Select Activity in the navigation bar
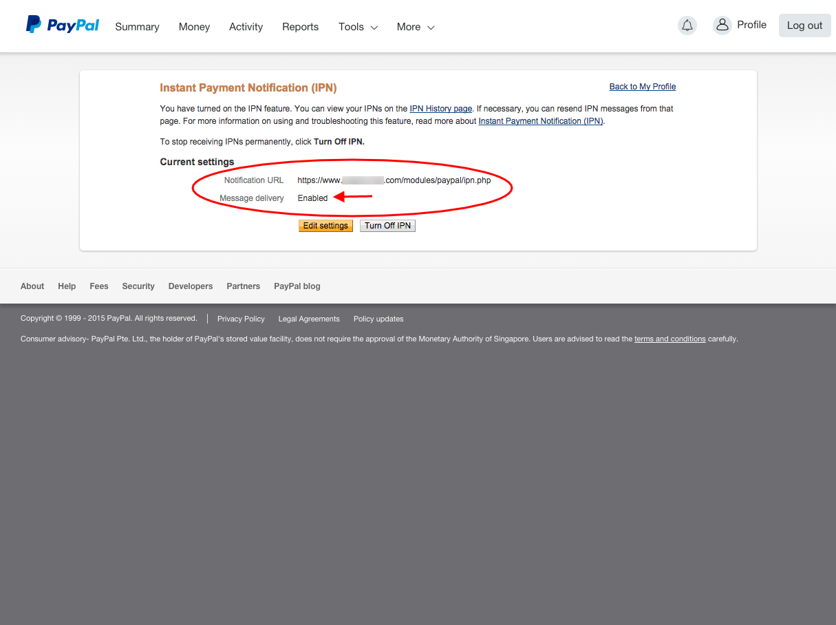This screenshot has height=625, width=836. click(246, 27)
